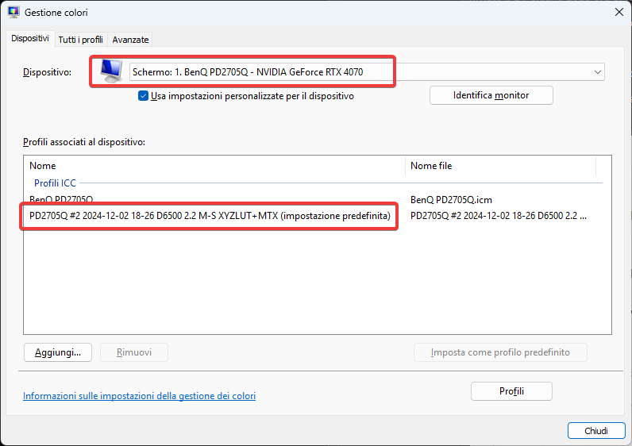This screenshot has height=446, width=632.
Task: Click the Nome column header
Action: tap(214, 166)
